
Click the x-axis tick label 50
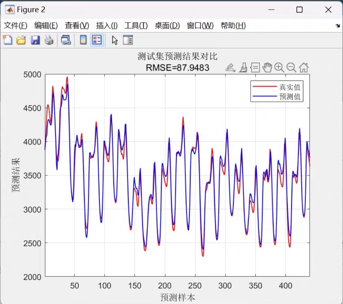click(74, 285)
